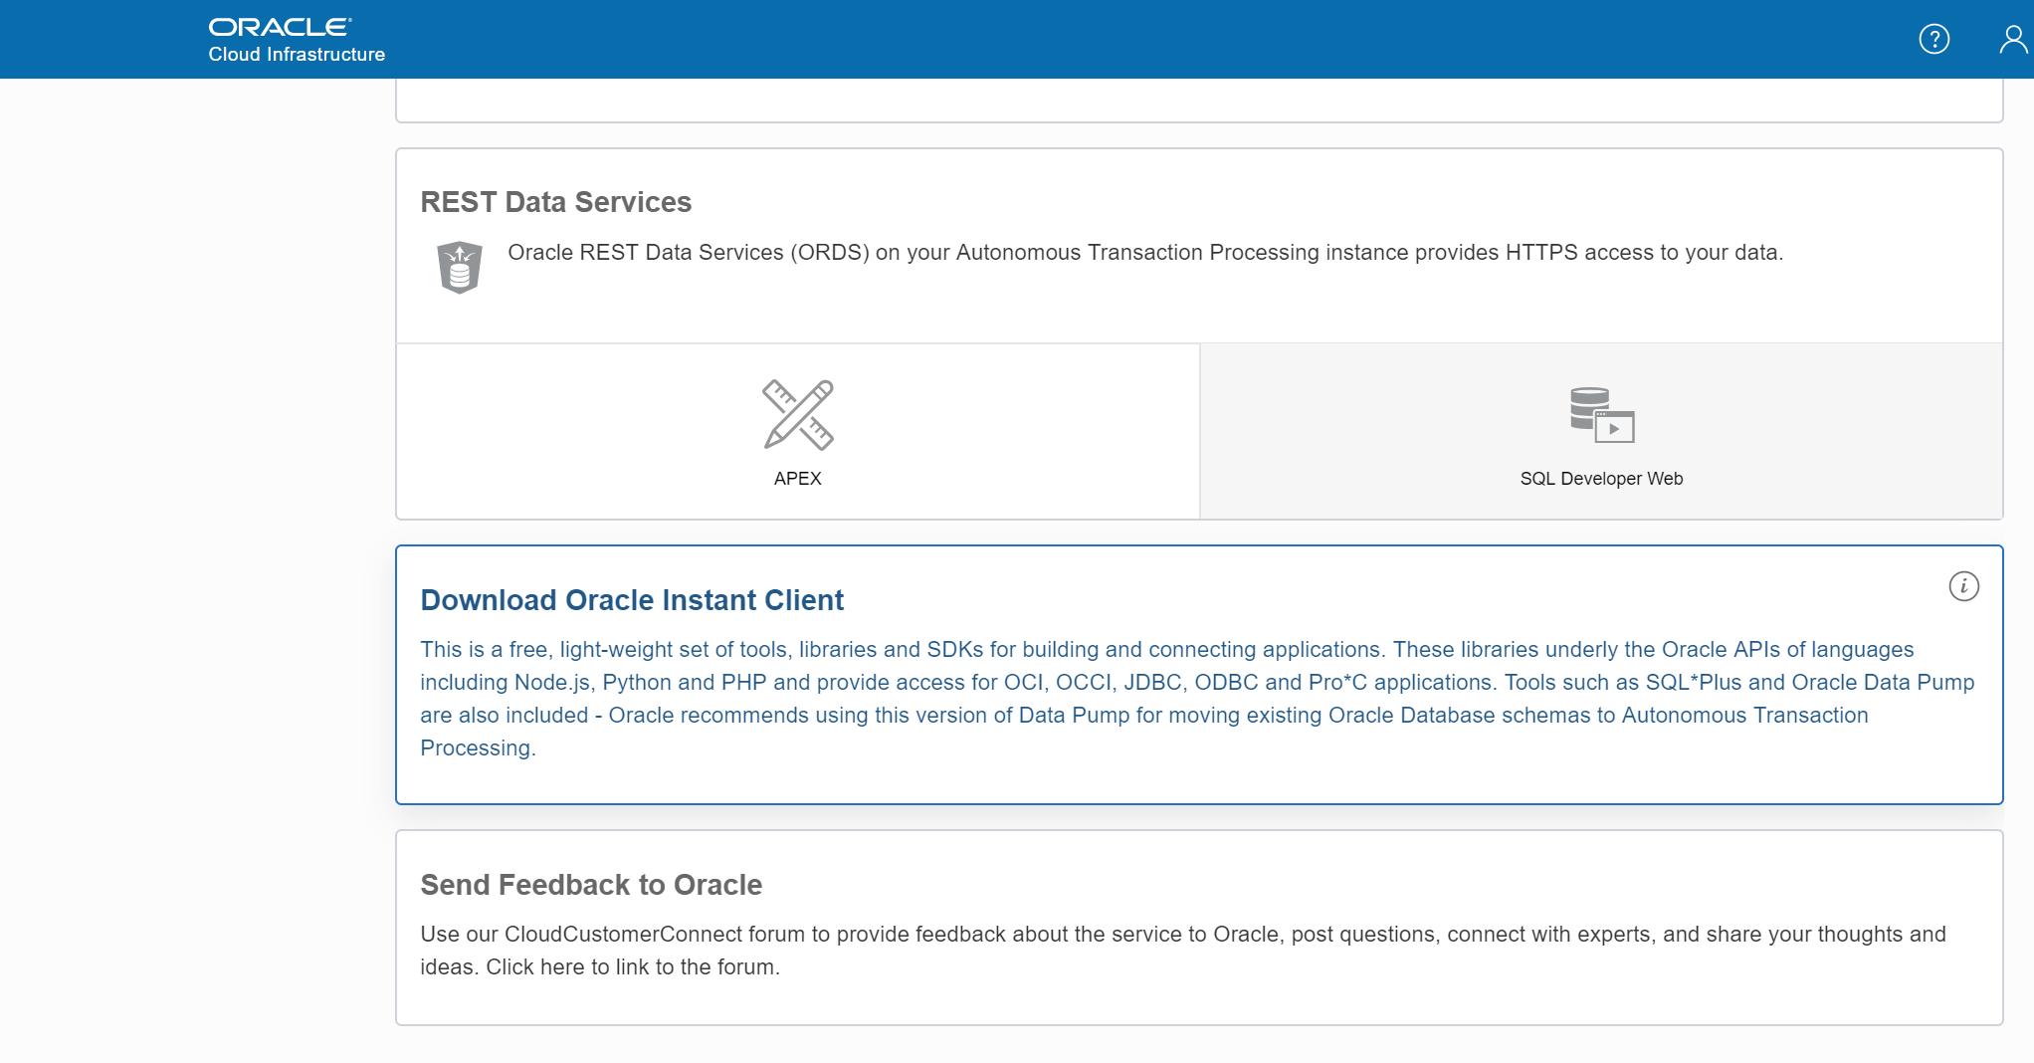The image size is (2034, 1063).
Task: Click the APEX pencil and ruler icon
Action: pos(798,414)
